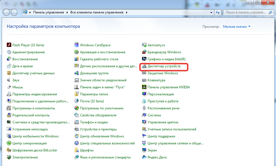Select 'Панель управления' breadcrumb in address bar
276x166 pixels.
coord(49,12)
